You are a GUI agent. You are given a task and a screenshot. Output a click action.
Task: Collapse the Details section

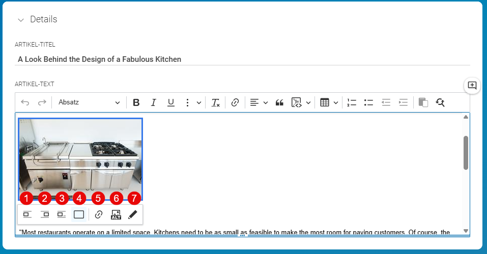click(21, 20)
